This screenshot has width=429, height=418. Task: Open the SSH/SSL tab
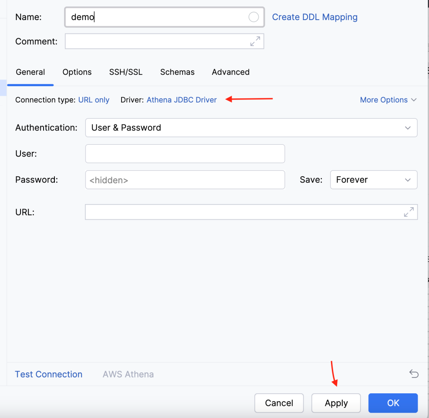[126, 72]
